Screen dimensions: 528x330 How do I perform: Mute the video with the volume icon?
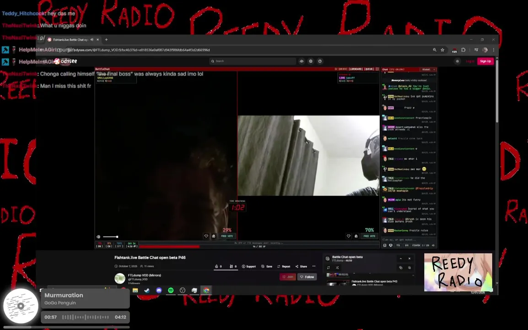(99, 237)
